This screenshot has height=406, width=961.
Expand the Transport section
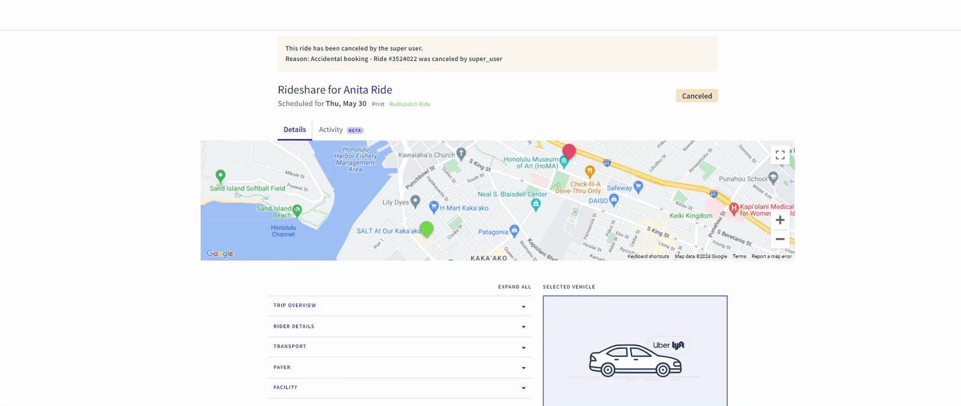(400, 347)
